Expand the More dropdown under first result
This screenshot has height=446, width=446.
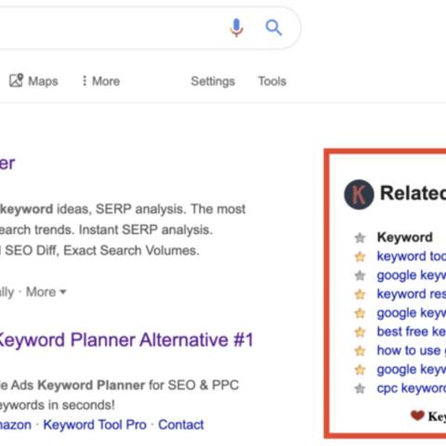point(46,292)
